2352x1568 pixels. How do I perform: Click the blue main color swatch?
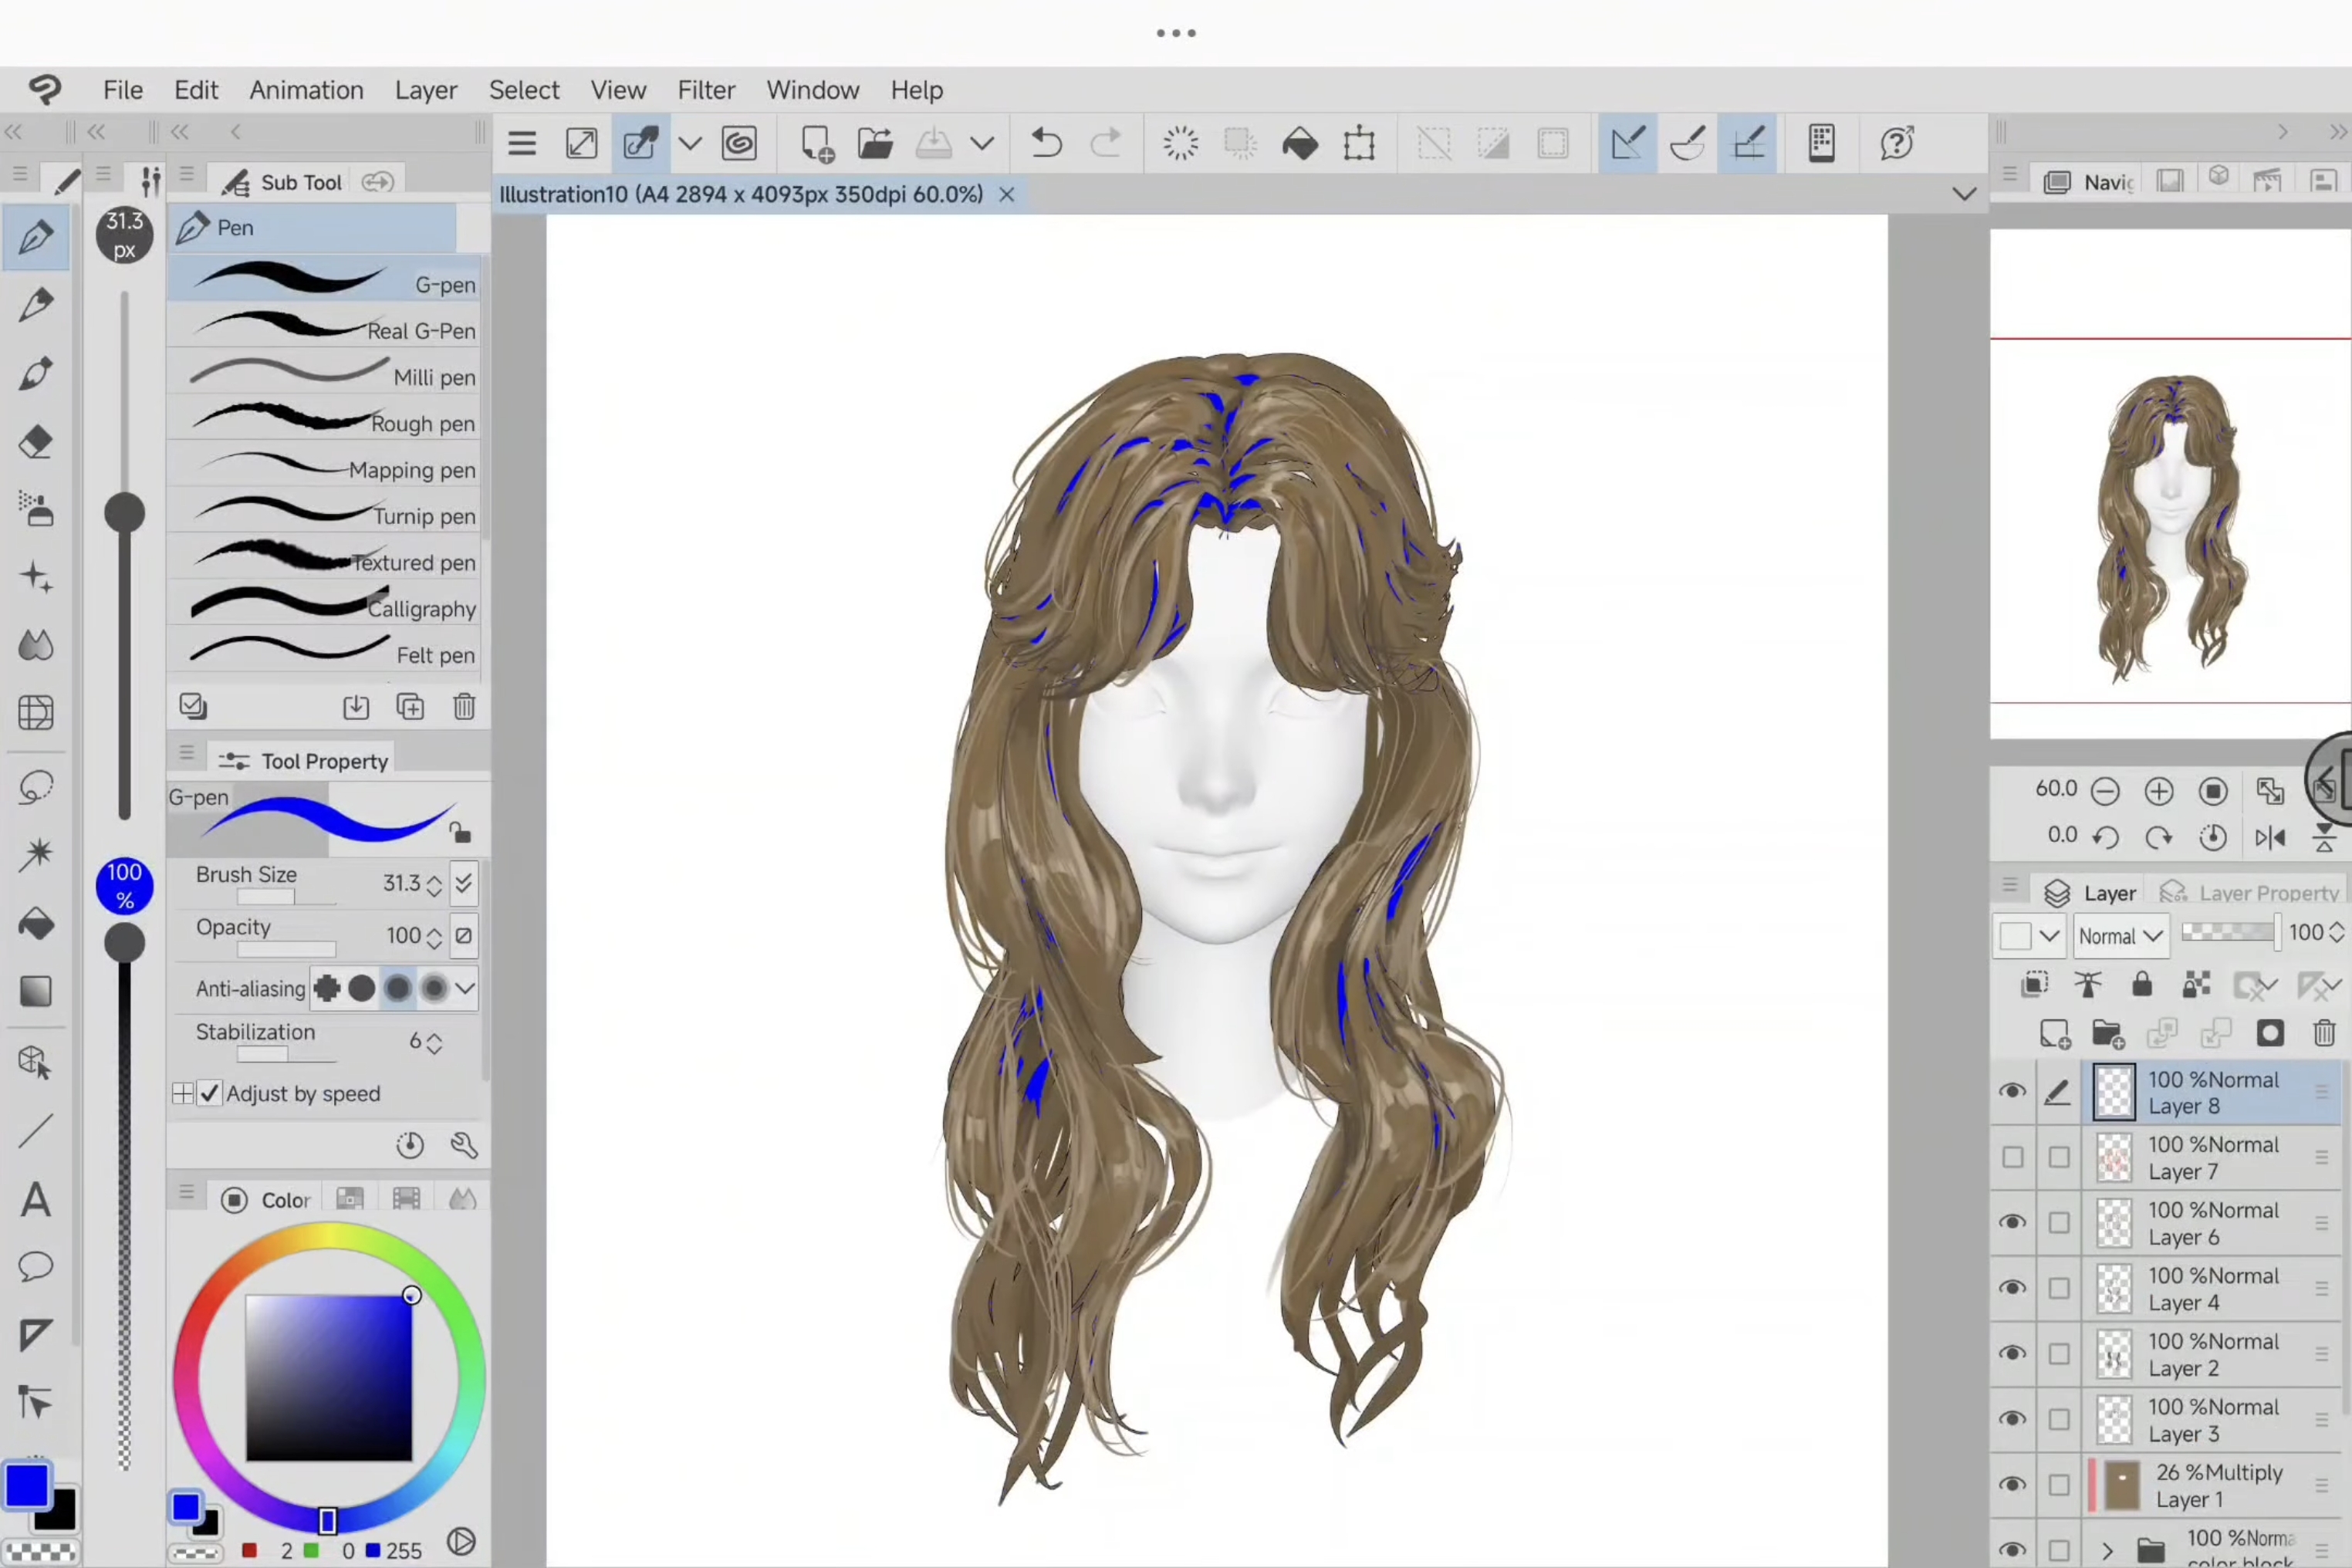pyautogui.click(x=27, y=1485)
